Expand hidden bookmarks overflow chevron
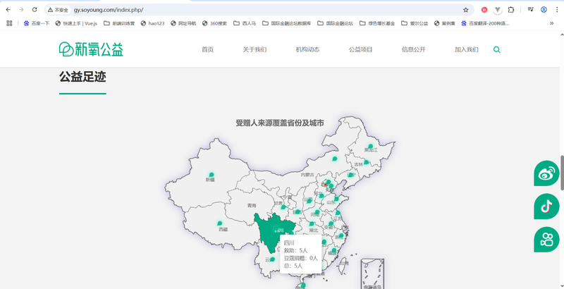Viewport: 564px width, 289px height. [551, 23]
